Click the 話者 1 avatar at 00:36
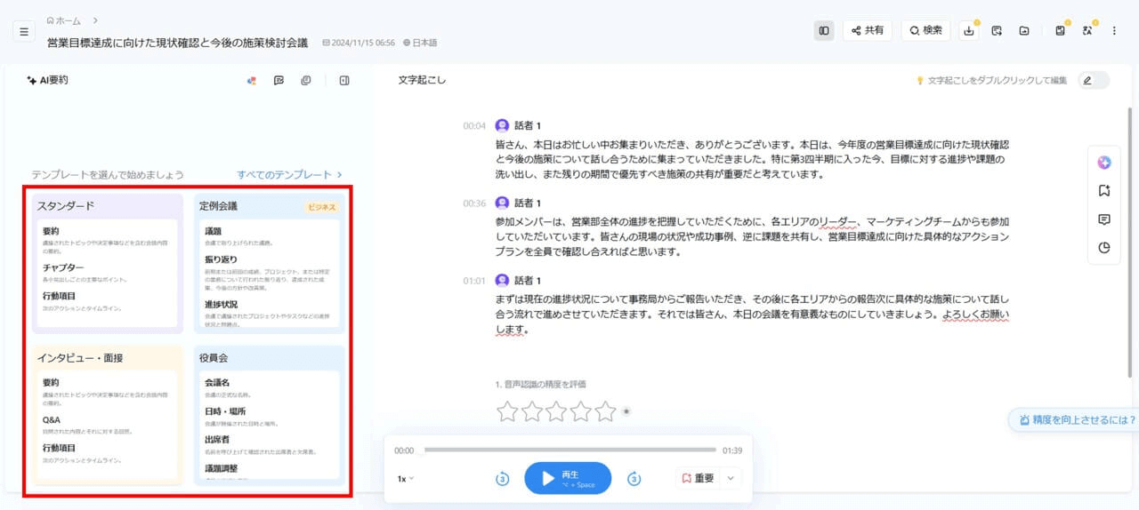This screenshot has width=1139, height=510. pos(502,203)
